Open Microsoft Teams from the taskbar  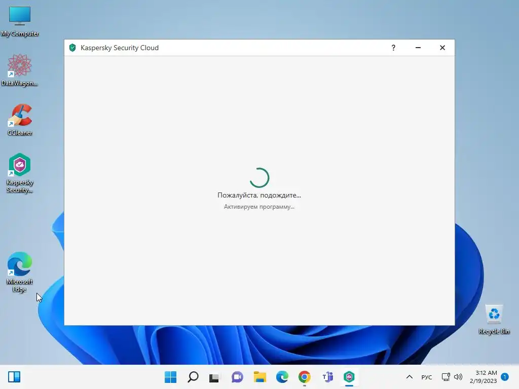pos(327,377)
